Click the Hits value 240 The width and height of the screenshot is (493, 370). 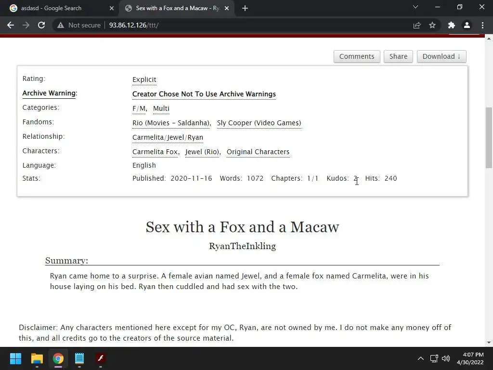click(x=390, y=178)
